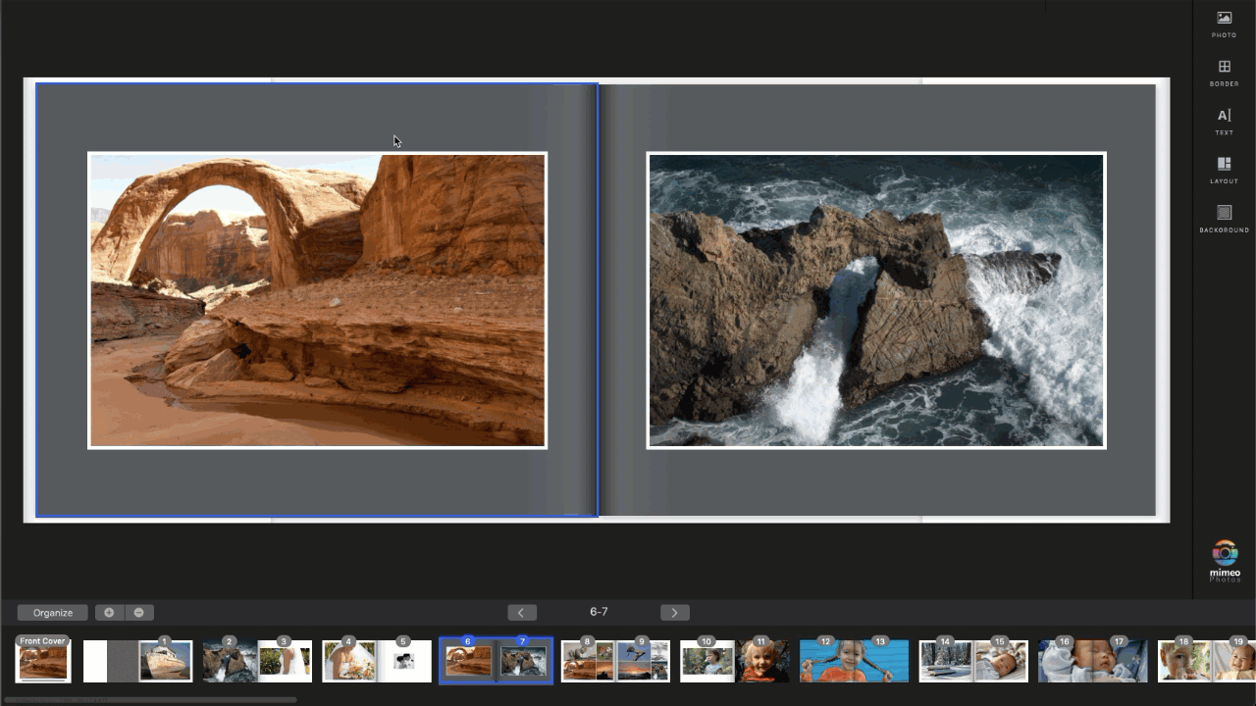Click the thumbnail strip horizontal scrollbar
1256x706 pixels.
[150, 699]
